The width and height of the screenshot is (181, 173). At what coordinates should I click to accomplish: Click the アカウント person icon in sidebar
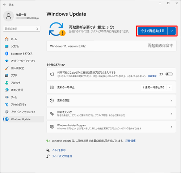pyautogui.click(x=7, y=83)
